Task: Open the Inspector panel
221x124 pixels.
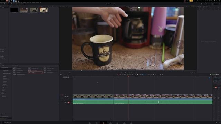Action: (215, 4)
